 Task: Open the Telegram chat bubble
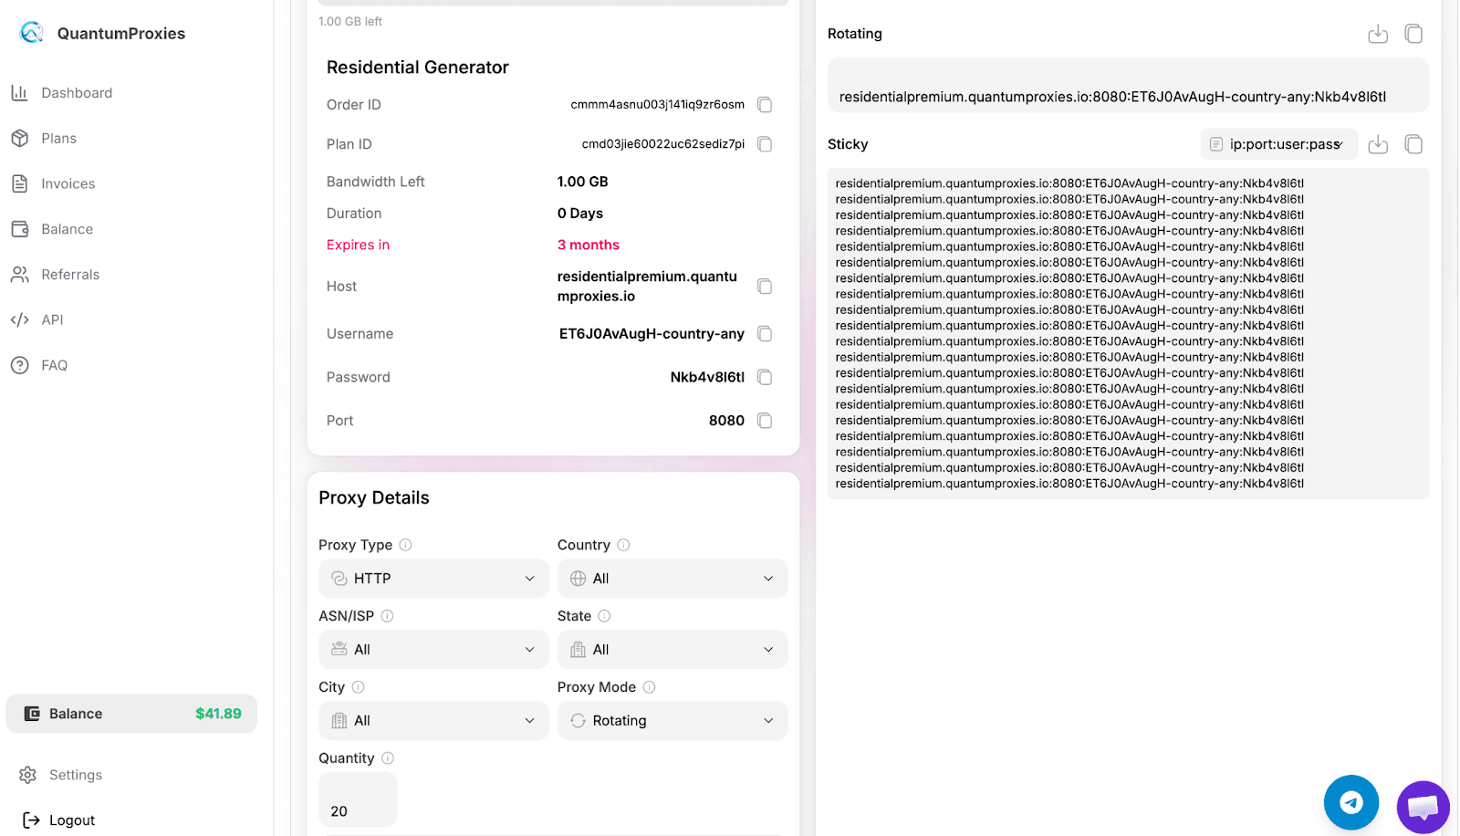(1350, 802)
